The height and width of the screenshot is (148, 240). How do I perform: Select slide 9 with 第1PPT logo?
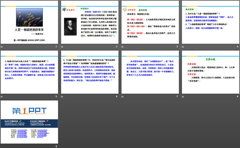[29, 121]
